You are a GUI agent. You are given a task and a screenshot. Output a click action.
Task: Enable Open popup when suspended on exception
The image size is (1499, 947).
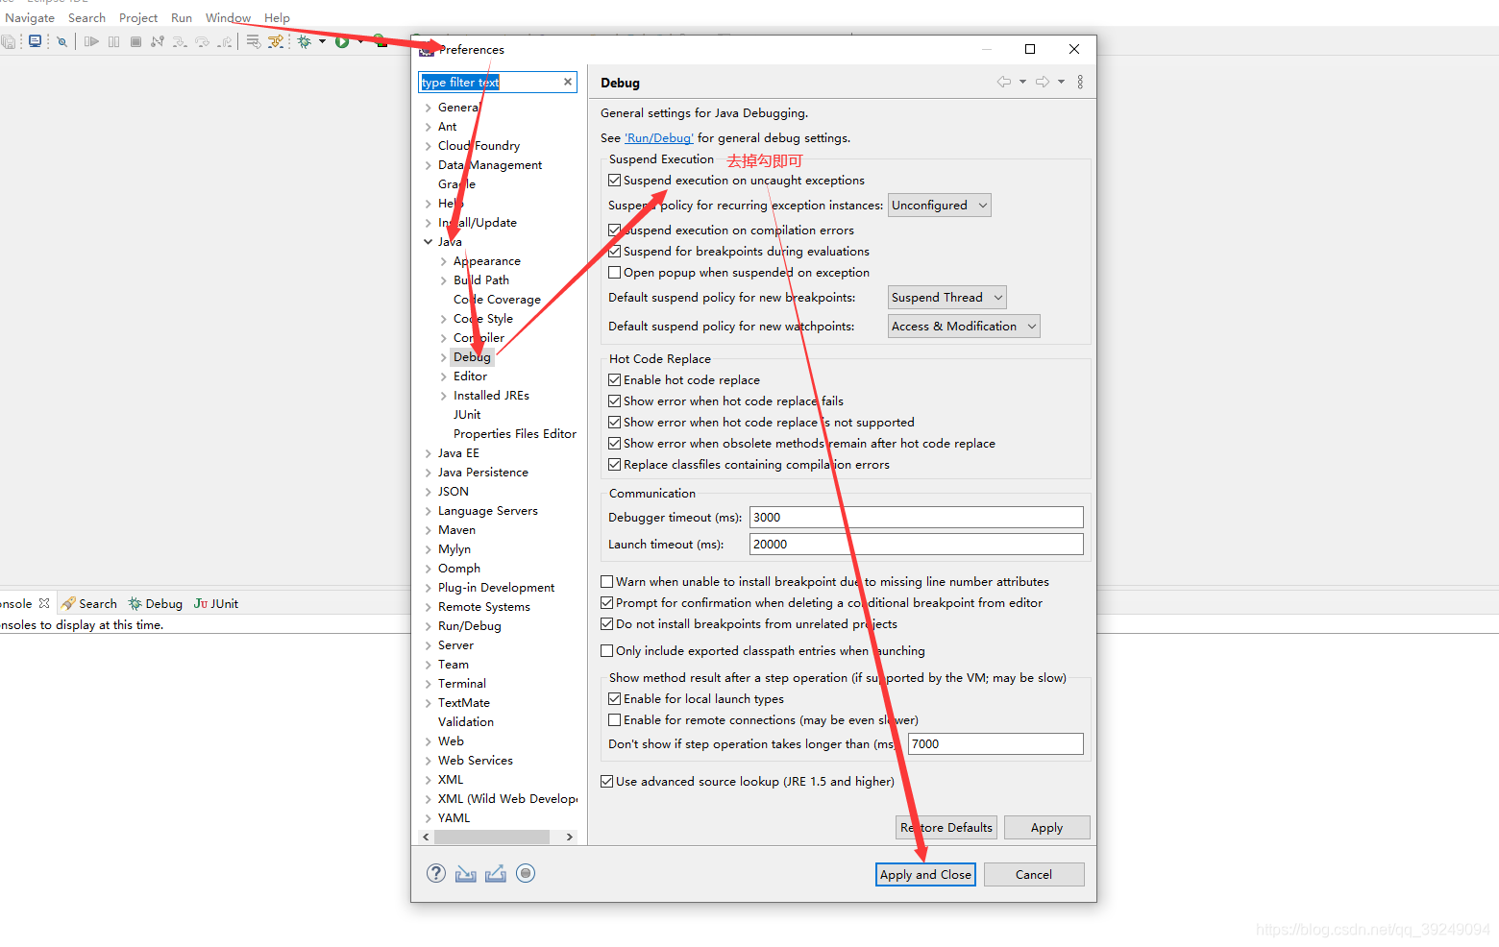pos(615,272)
